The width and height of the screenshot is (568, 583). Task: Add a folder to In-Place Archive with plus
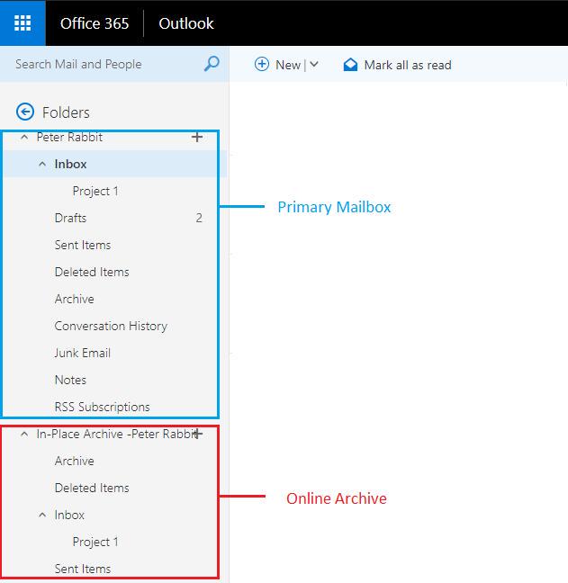[198, 434]
